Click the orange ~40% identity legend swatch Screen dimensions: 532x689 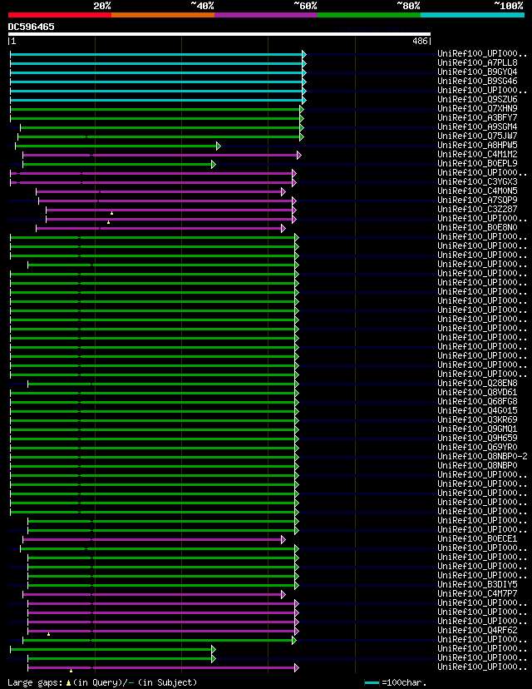163,15
